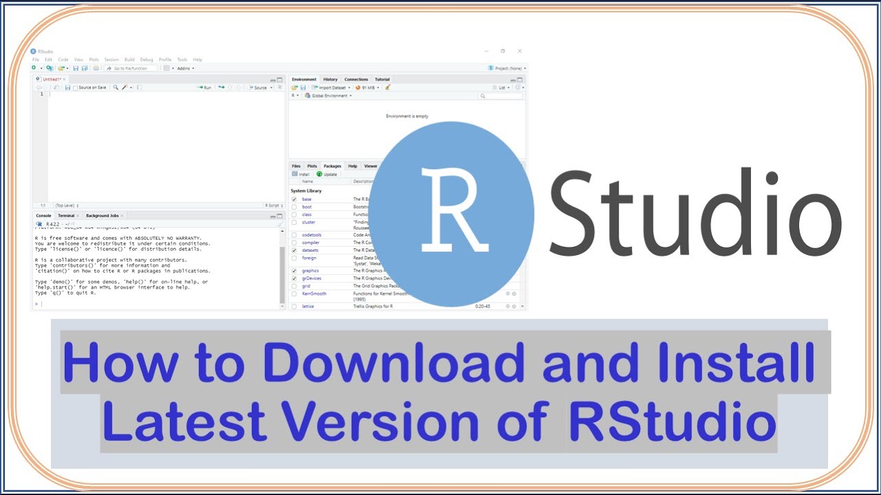Click the Source button in editor
This screenshot has height=495, width=881.
[x=258, y=87]
